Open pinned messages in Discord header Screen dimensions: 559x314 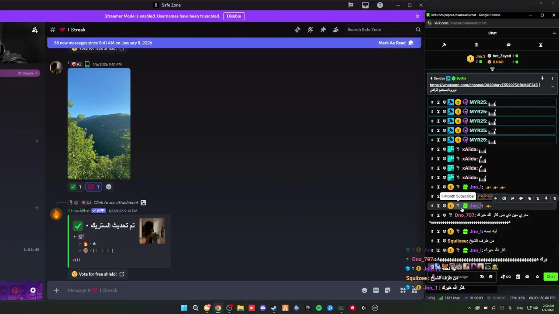click(323, 30)
